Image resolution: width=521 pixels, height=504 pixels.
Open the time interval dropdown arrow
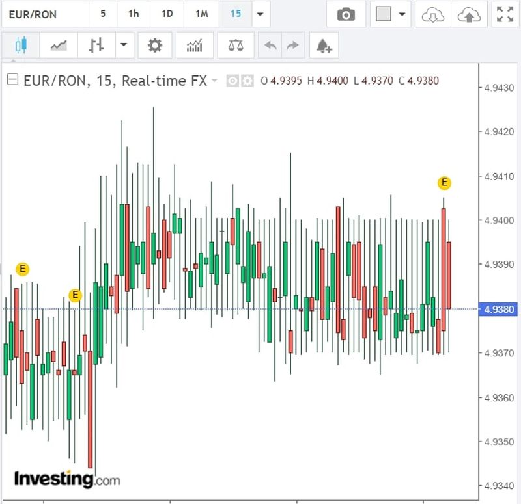point(260,14)
